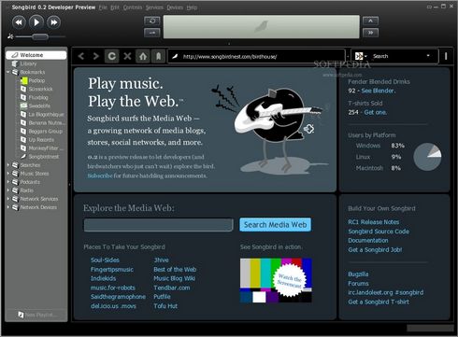Open the search box history dropdown
Screen dimensions: 458x337
pyautogui.click(x=428, y=56)
